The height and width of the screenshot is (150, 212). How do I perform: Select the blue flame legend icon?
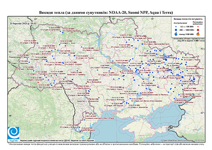176,34
